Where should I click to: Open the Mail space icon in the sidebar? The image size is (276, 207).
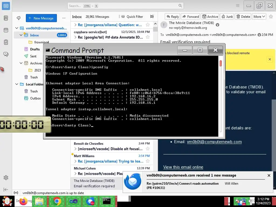(x=6, y=6)
